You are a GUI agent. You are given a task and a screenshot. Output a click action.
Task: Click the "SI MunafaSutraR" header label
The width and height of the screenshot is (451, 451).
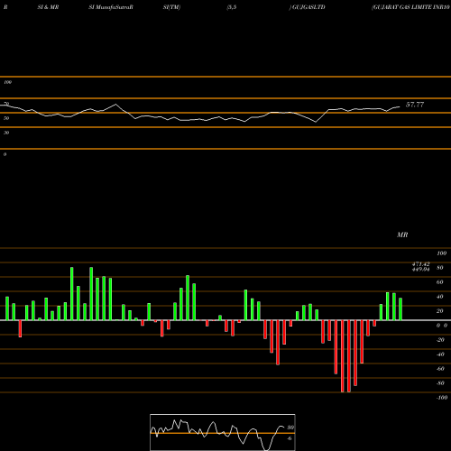click(111, 7)
